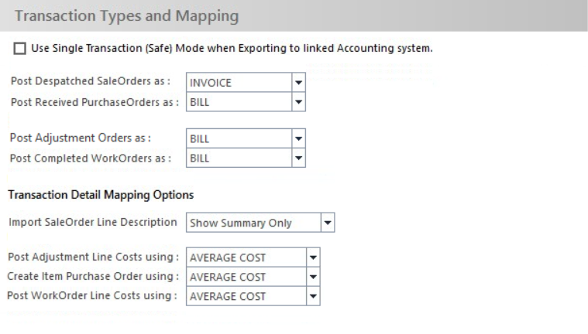588x334 pixels.
Task: Expand arrow for Create Item Purchase Order
Action: pos(313,277)
